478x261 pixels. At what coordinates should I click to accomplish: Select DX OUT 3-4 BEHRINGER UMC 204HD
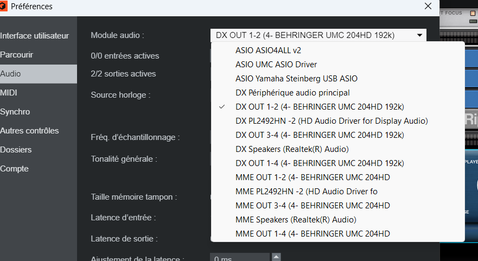click(338, 135)
